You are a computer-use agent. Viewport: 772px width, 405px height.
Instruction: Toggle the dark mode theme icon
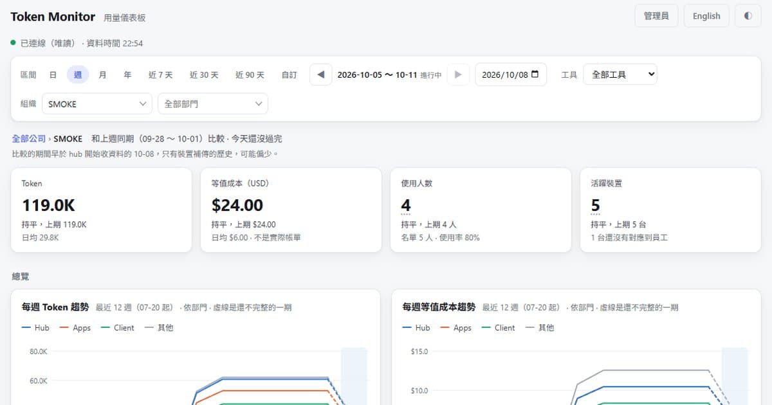point(748,16)
